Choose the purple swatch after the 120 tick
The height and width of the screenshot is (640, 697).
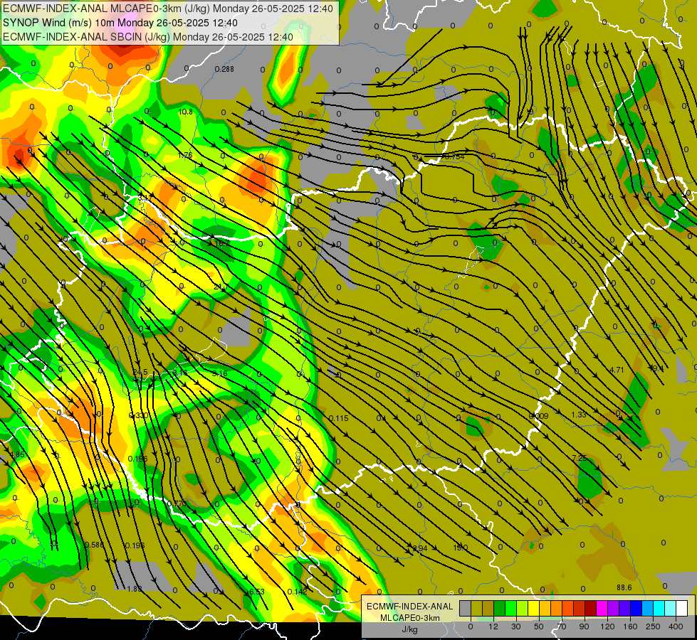tap(614, 608)
